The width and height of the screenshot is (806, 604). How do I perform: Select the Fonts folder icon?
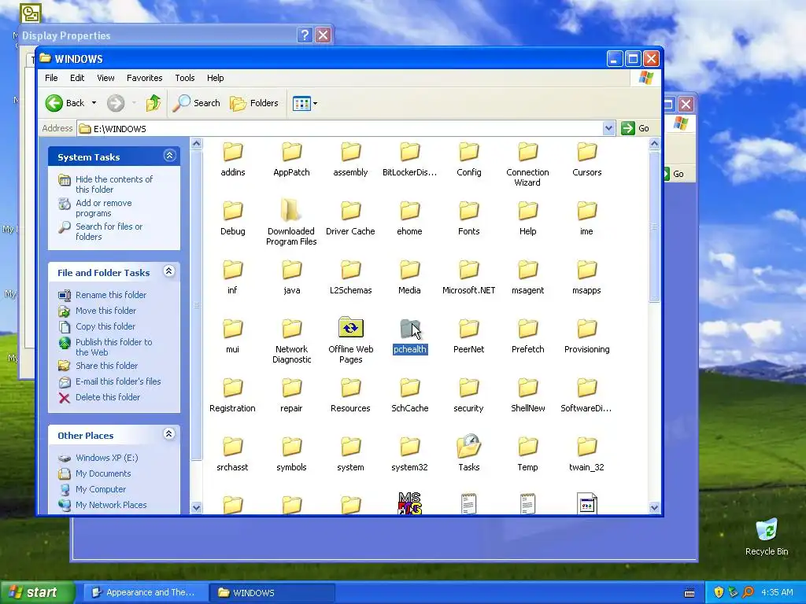[x=469, y=211]
